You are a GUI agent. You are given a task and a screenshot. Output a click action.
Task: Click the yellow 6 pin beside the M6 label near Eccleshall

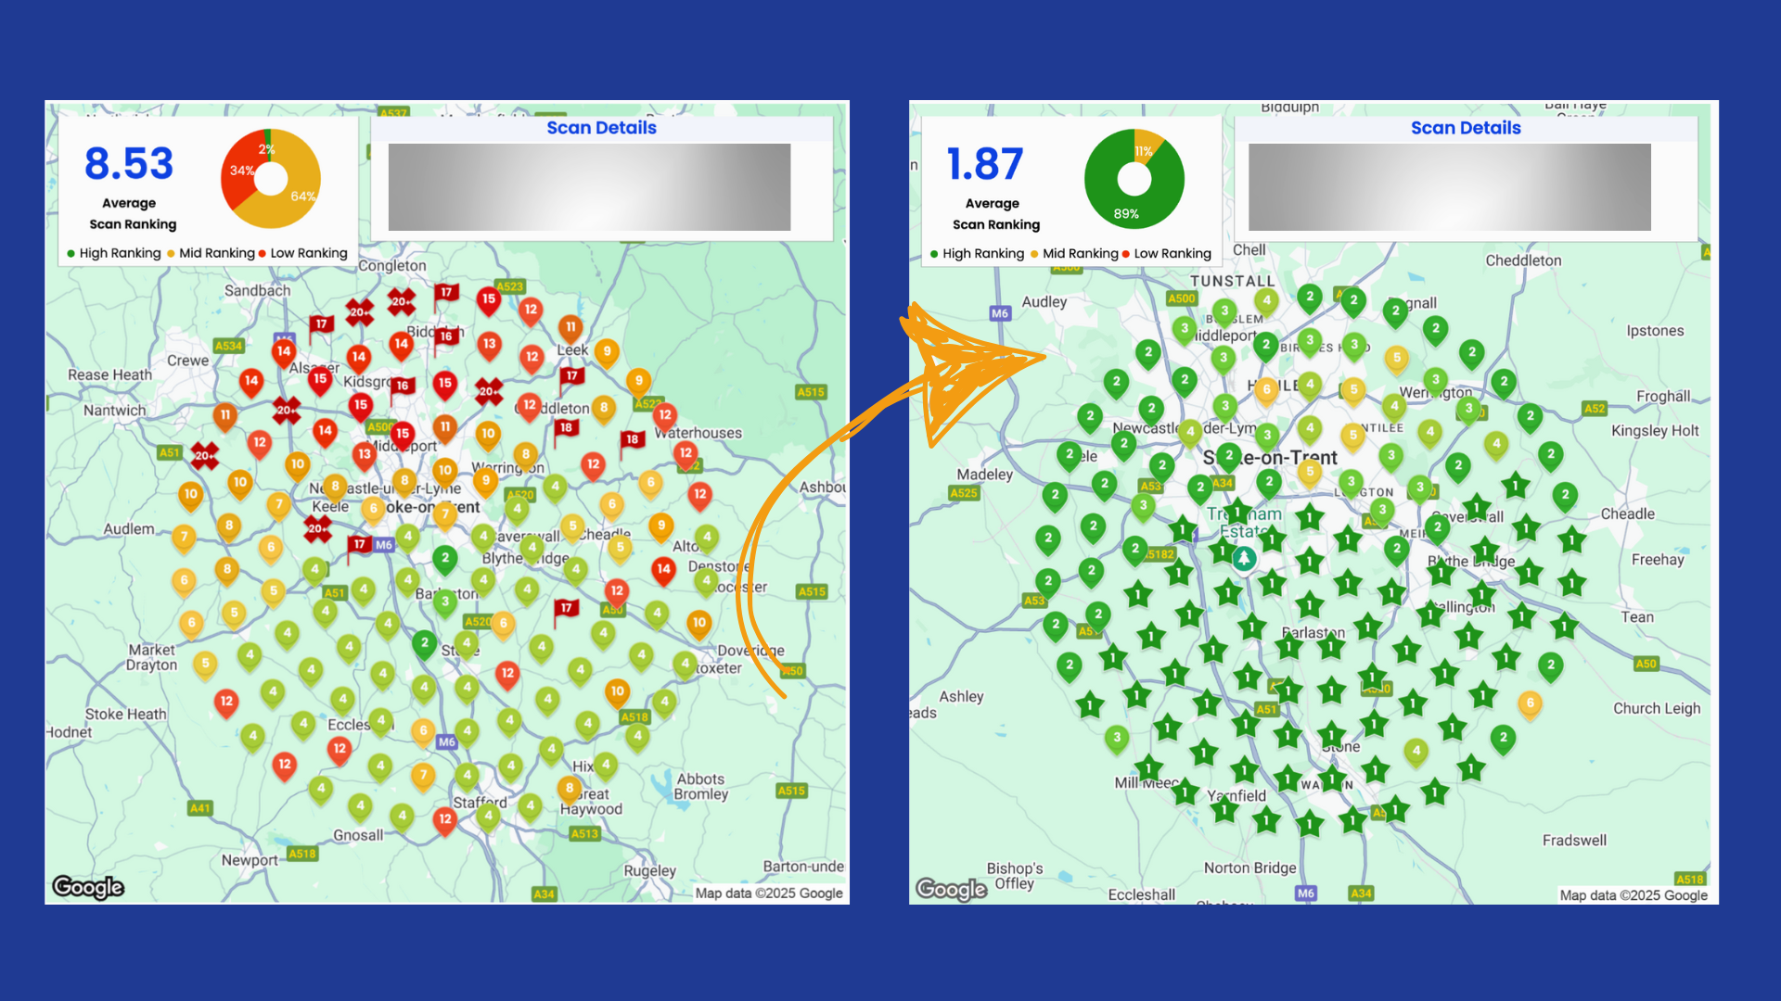tap(423, 732)
